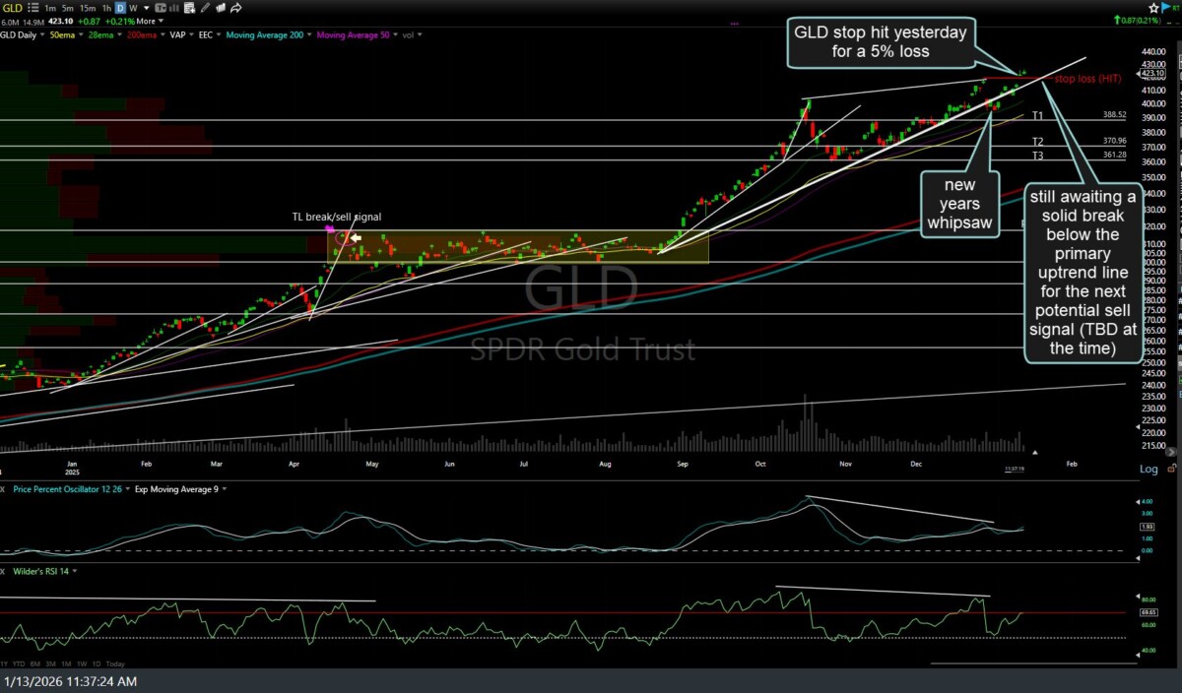The width and height of the screenshot is (1182, 693).
Task: Click the favorite star icon top right
Action: coord(1152,7)
